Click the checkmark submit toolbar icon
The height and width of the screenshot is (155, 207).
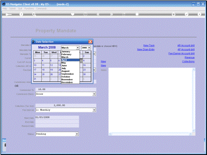[186, 15]
